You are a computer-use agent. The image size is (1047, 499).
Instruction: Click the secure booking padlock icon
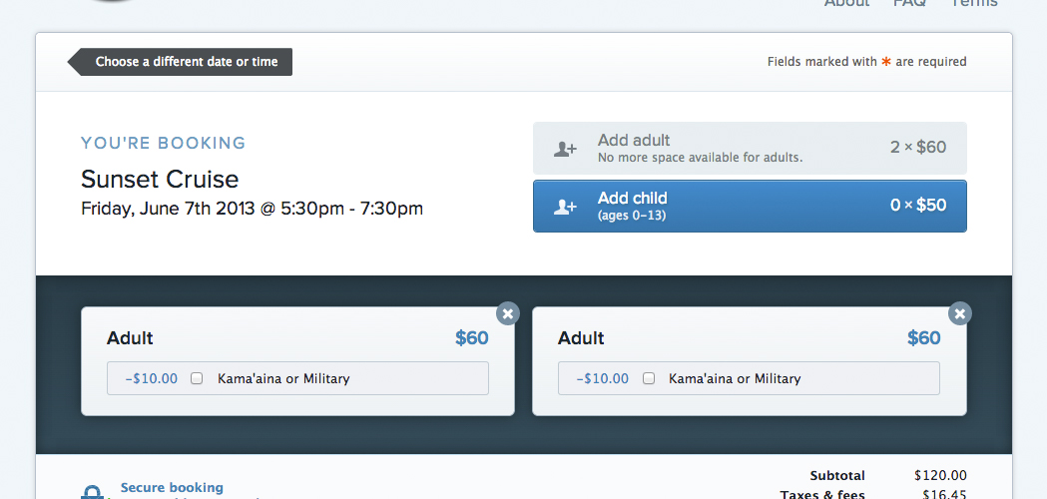92,492
